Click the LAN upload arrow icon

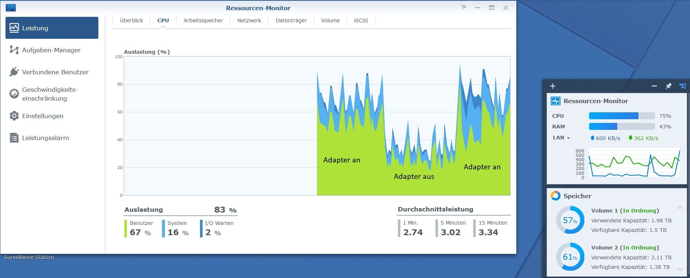(592, 138)
